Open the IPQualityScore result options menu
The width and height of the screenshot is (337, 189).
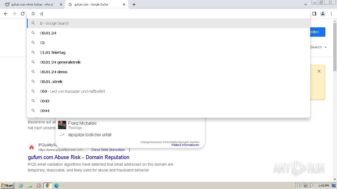tap(130, 150)
